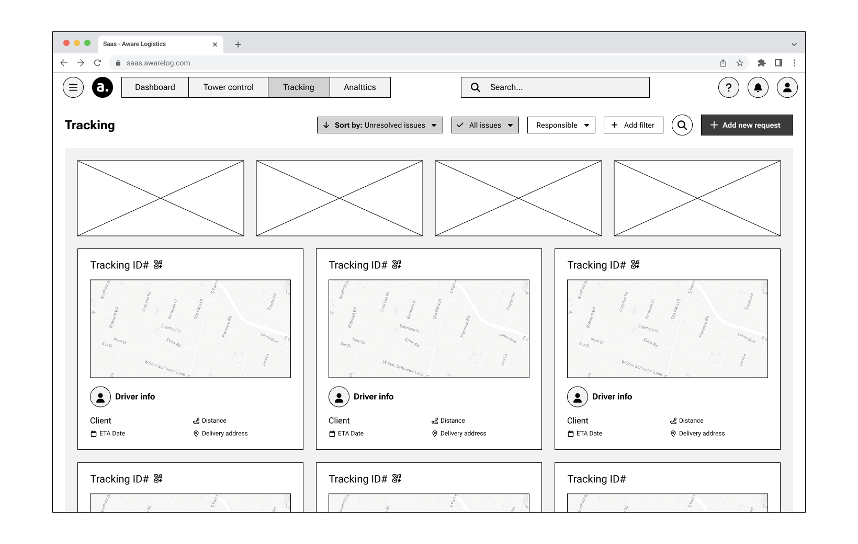
Task: Click the map on first row's middle card
Action: (x=429, y=329)
